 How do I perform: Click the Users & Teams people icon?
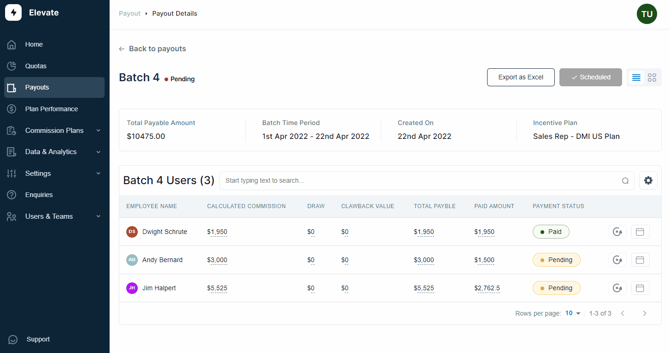point(12,216)
